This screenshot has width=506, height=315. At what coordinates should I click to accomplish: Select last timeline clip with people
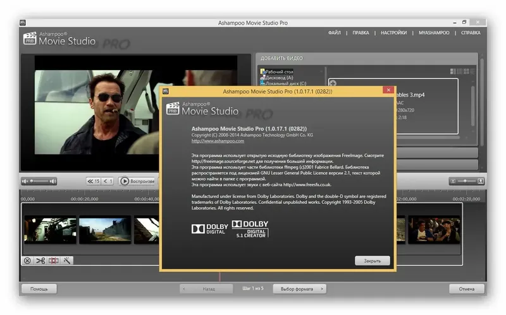(434, 230)
